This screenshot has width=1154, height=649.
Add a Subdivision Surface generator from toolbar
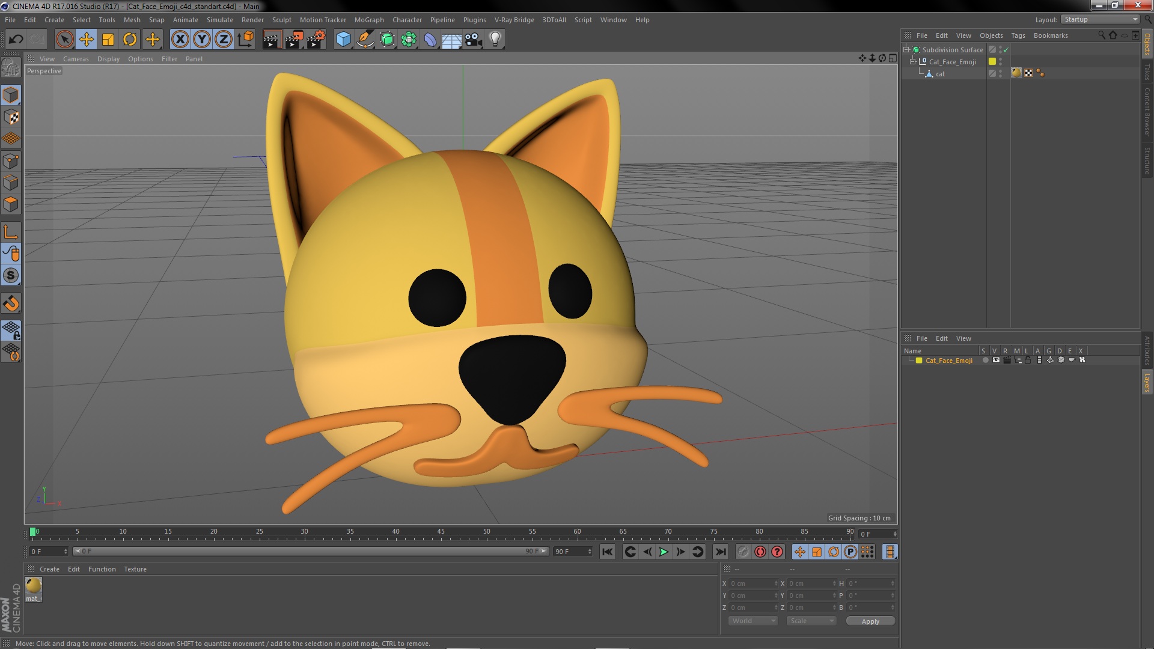click(x=387, y=40)
